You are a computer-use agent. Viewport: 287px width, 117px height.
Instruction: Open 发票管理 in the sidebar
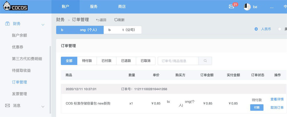click(x=19, y=94)
